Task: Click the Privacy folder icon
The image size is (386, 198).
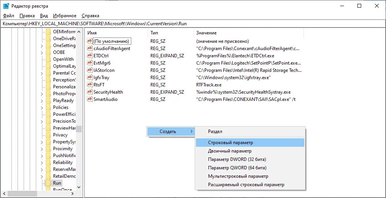Action: 48,135
